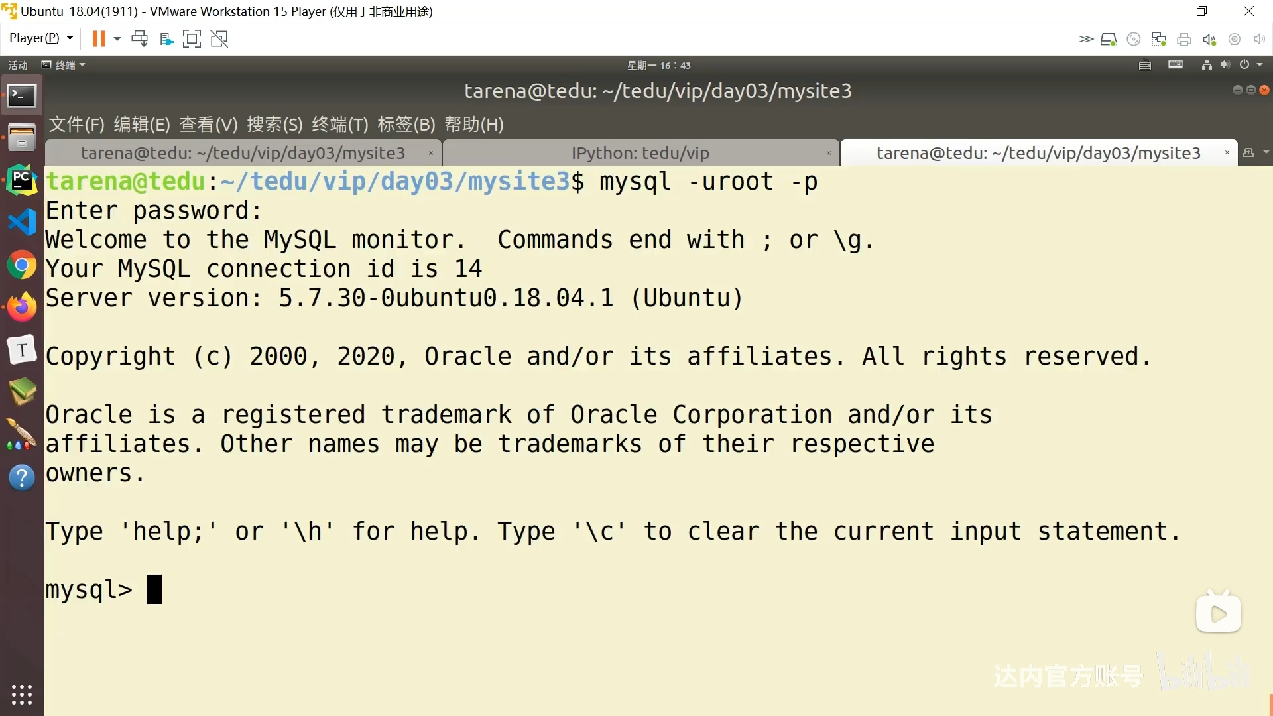Click the clock showing 星期一 16:43

click(659, 65)
